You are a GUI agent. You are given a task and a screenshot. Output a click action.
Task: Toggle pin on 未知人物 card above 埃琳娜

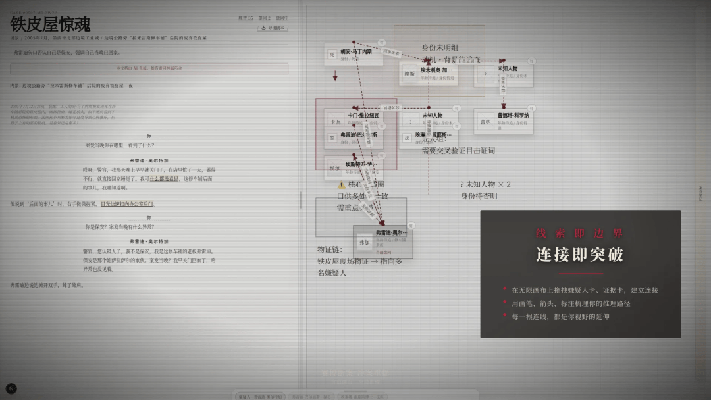tap(457, 108)
